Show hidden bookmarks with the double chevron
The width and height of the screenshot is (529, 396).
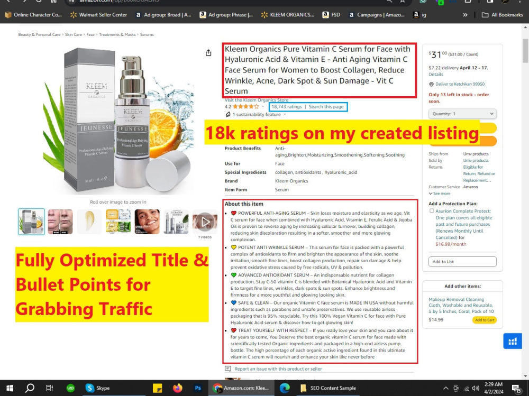pyautogui.click(x=465, y=15)
